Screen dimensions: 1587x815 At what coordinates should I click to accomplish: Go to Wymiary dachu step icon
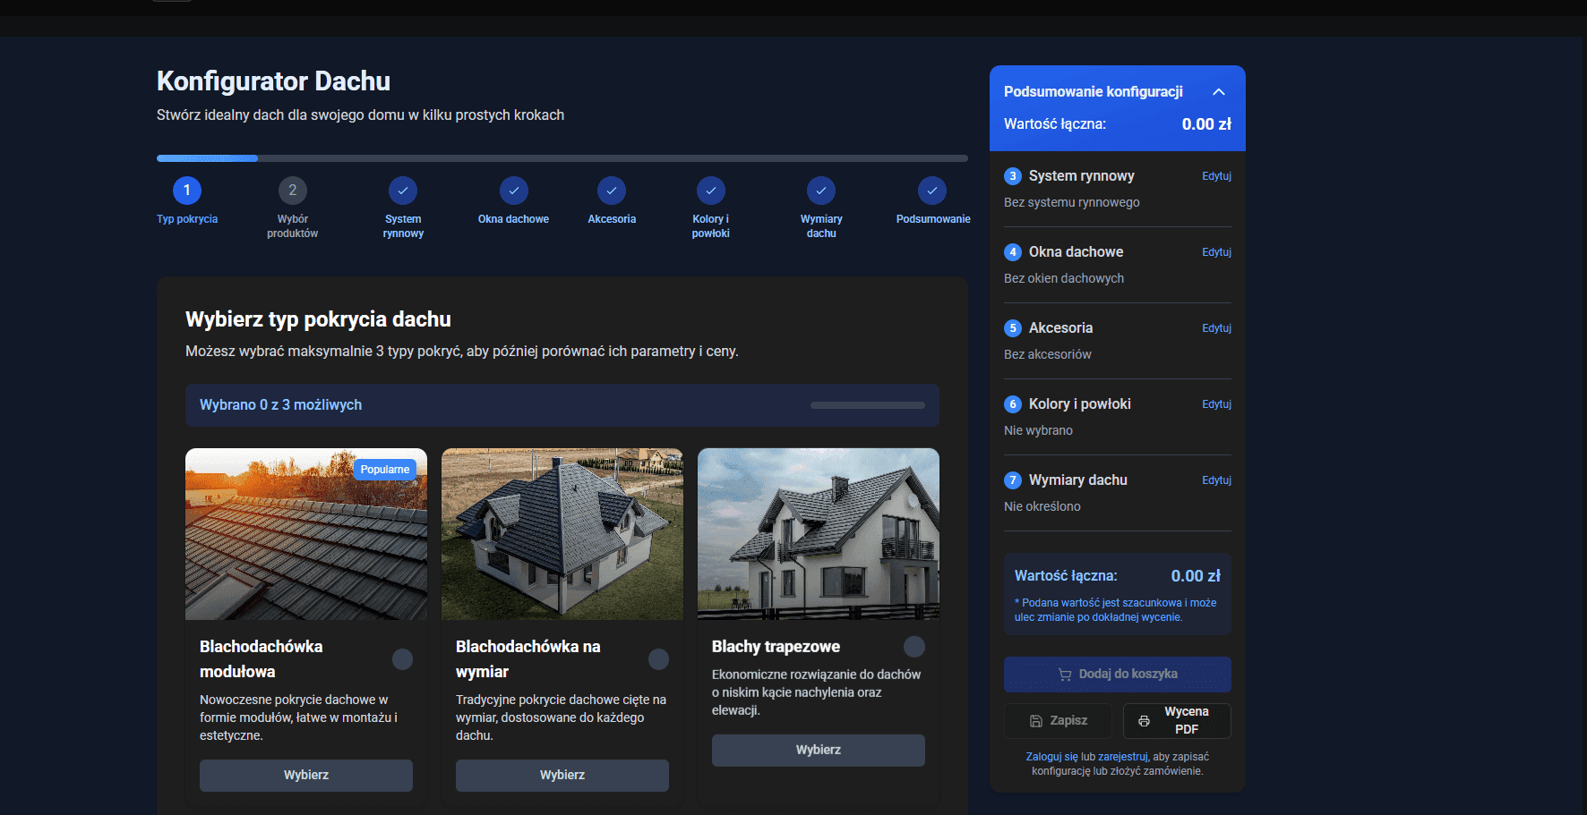[821, 191]
